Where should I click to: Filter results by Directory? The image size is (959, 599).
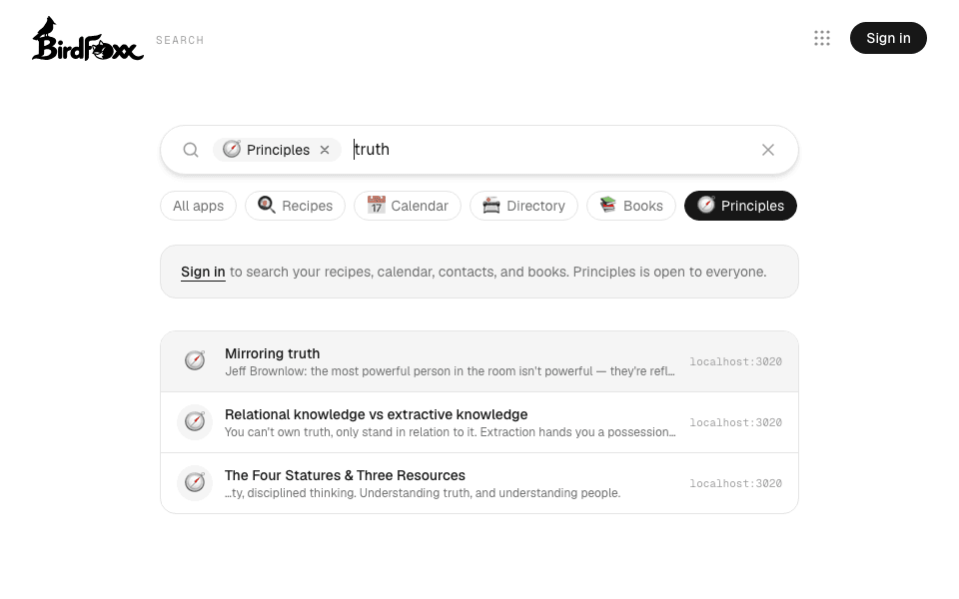click(x=523, y=206)
